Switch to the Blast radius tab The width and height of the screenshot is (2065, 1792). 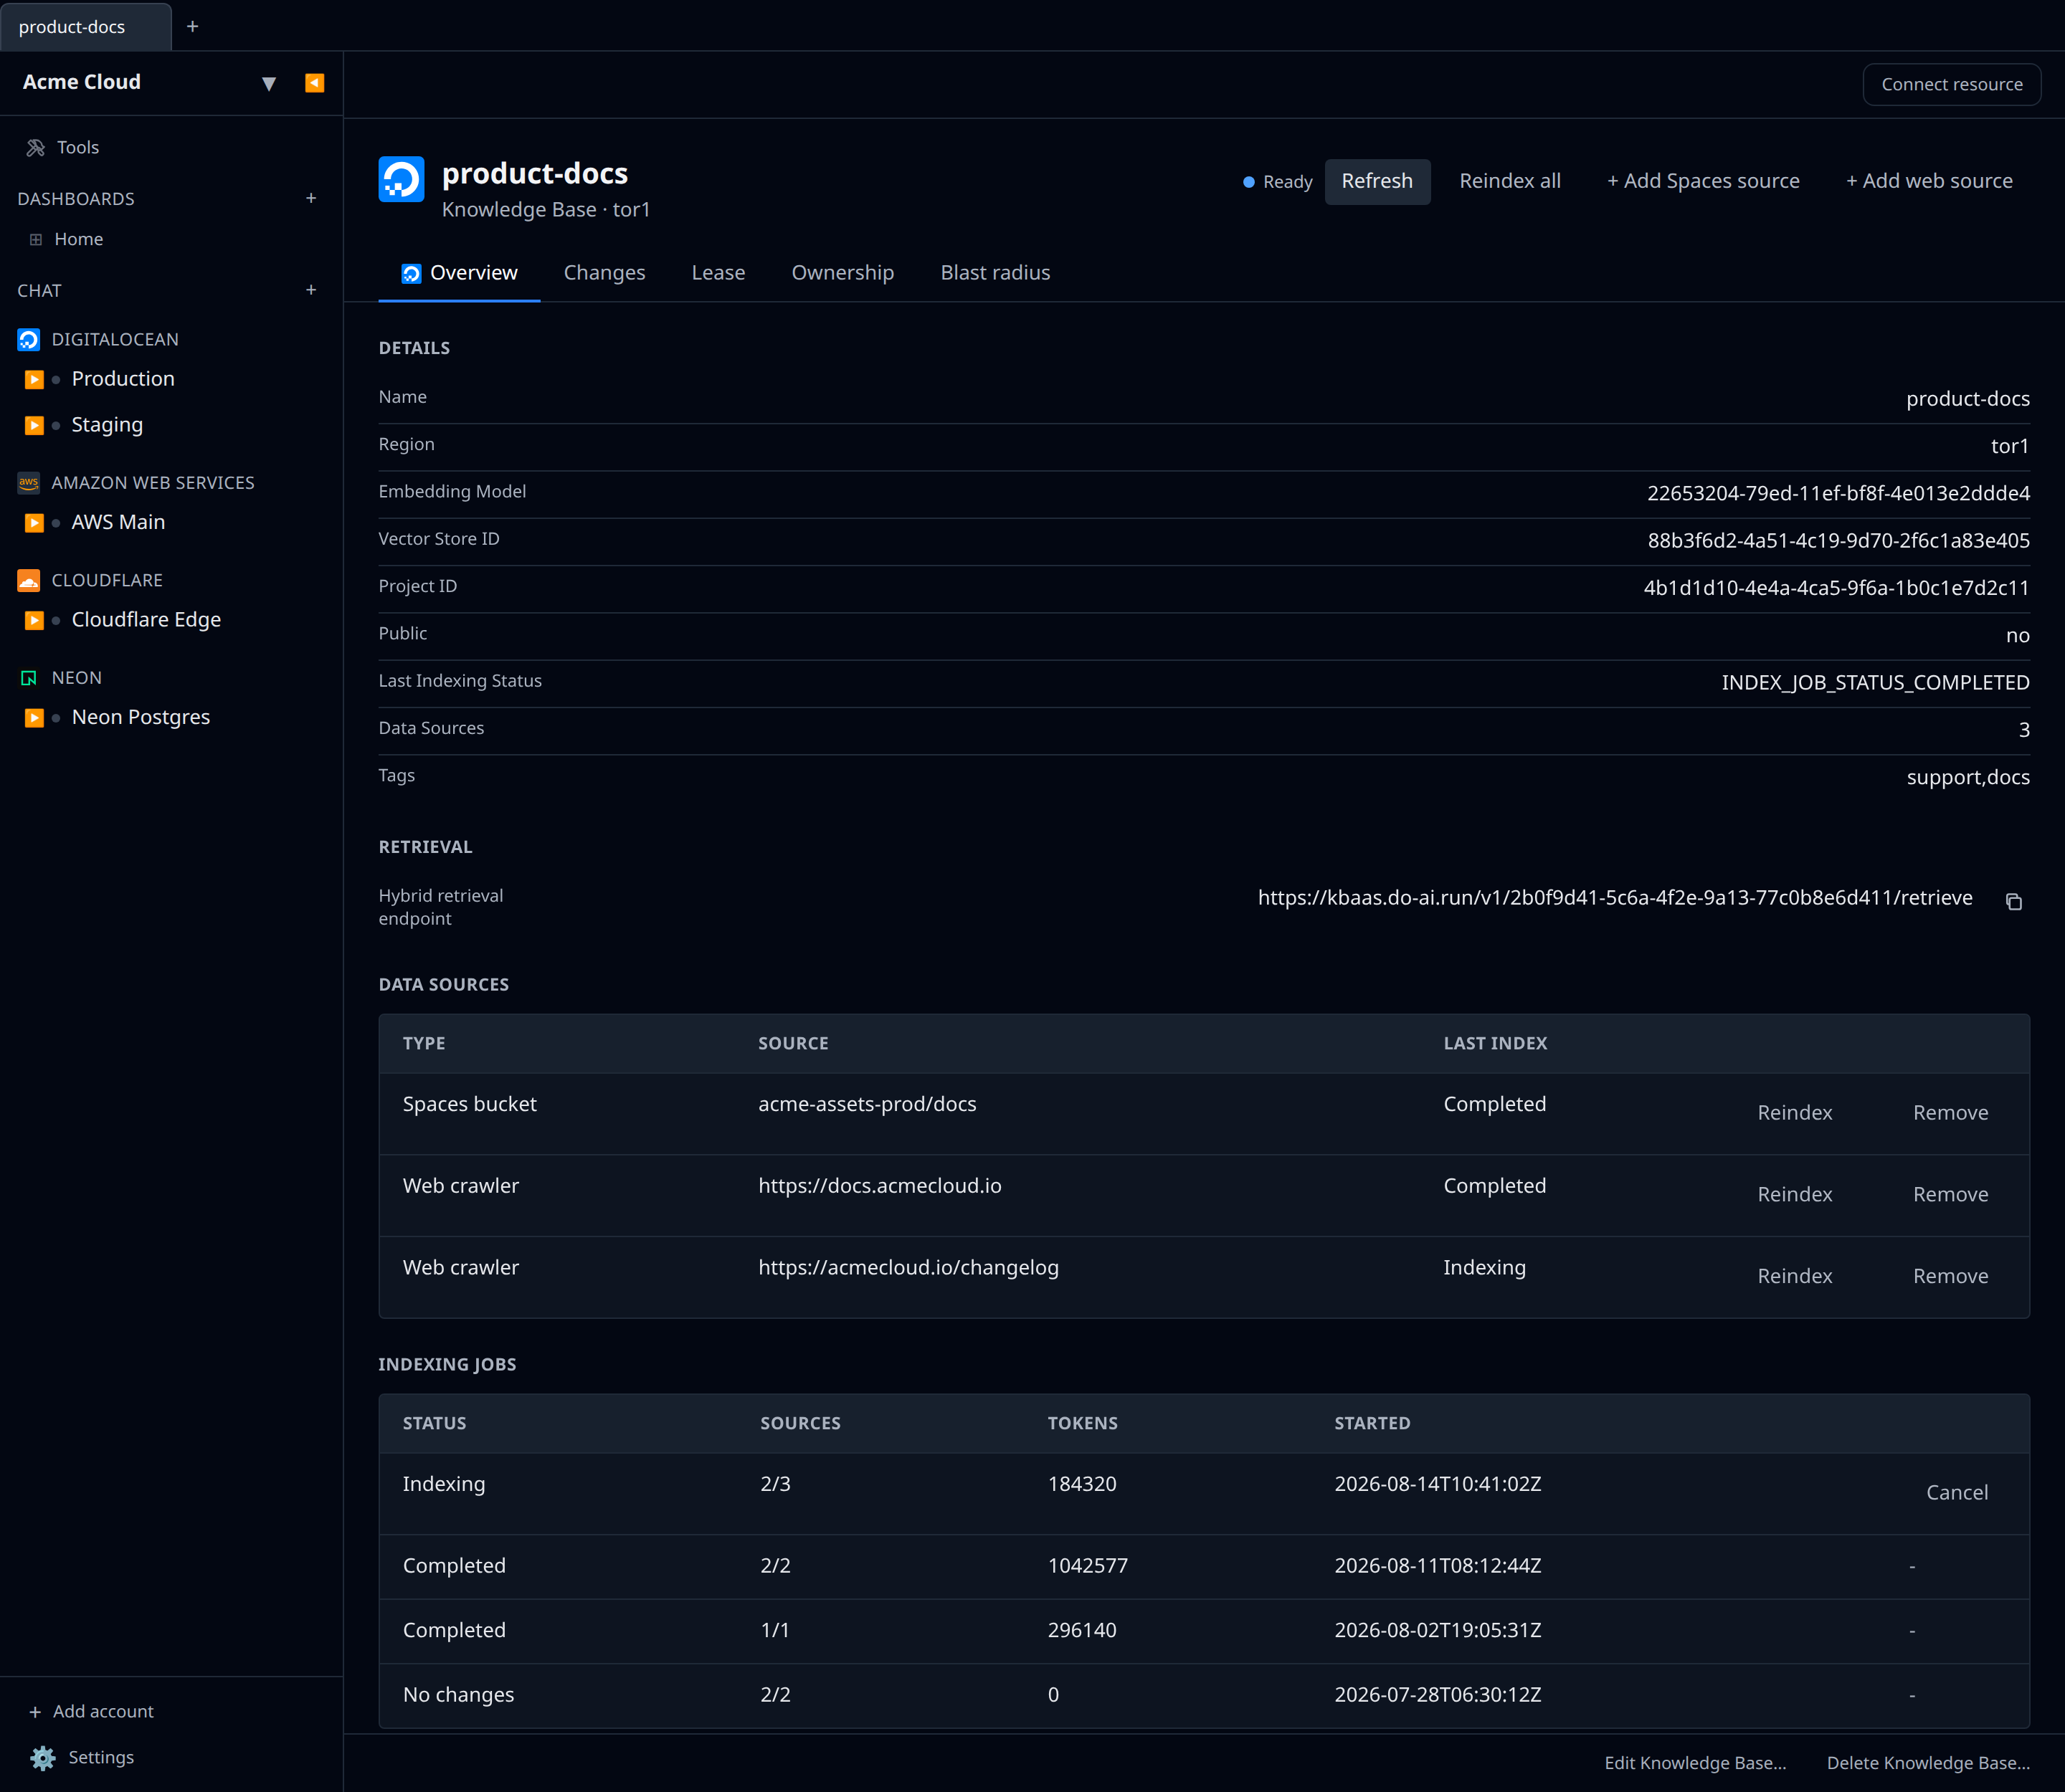[x=995, y=273]
